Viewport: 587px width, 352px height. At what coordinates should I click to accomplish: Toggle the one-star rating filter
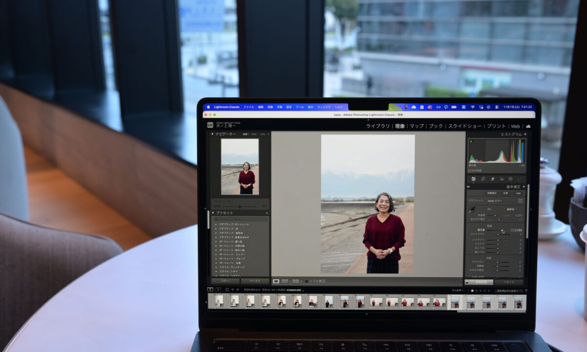(472, 291)
